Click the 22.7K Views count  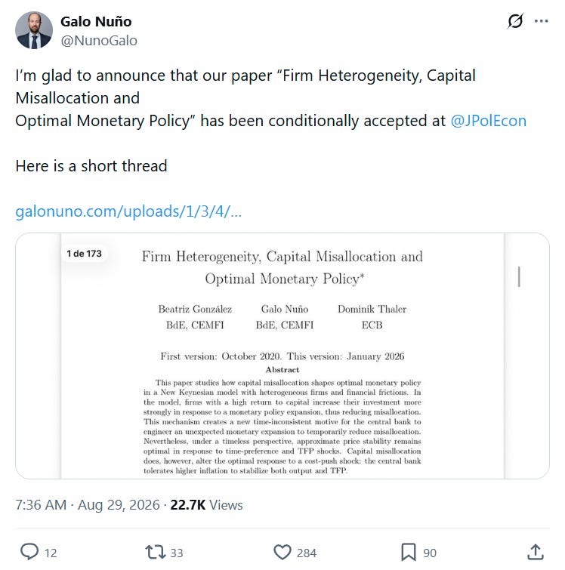[x=206, y=505]
